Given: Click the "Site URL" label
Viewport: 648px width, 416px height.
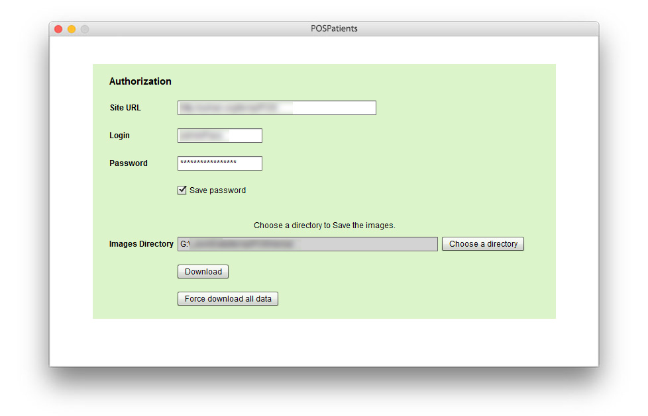Looking at the screenshot, I should (125, 108).
